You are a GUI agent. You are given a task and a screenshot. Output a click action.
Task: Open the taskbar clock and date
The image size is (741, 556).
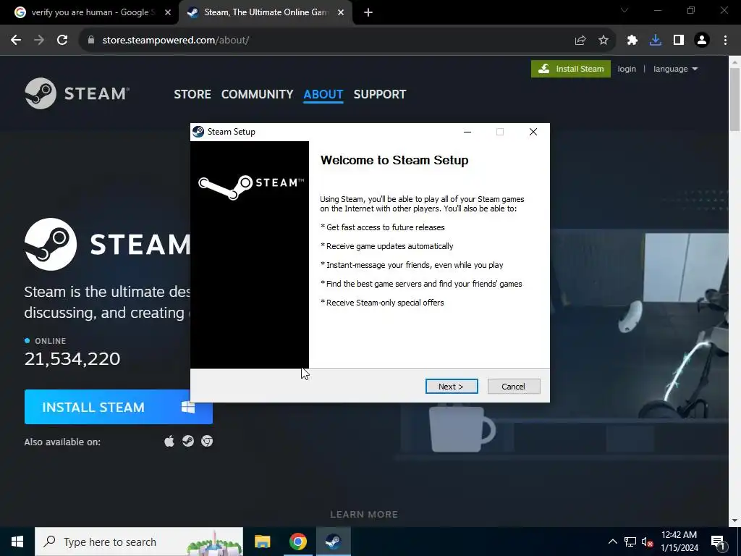pyautogui.click(x=679, y=542)
